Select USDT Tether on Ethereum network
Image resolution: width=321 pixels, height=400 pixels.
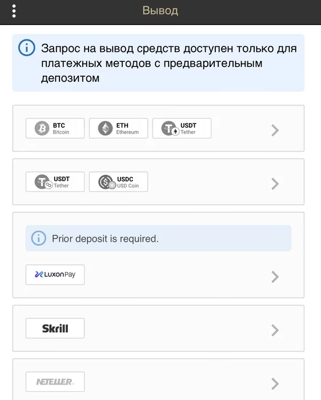[182, 129]
